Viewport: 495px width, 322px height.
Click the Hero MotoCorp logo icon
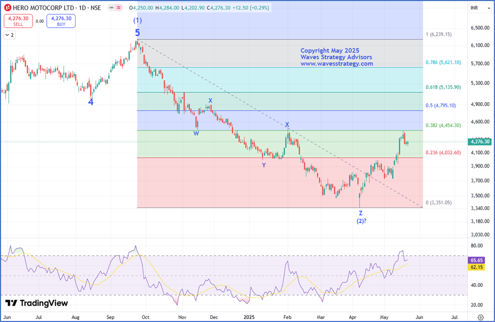8,7
